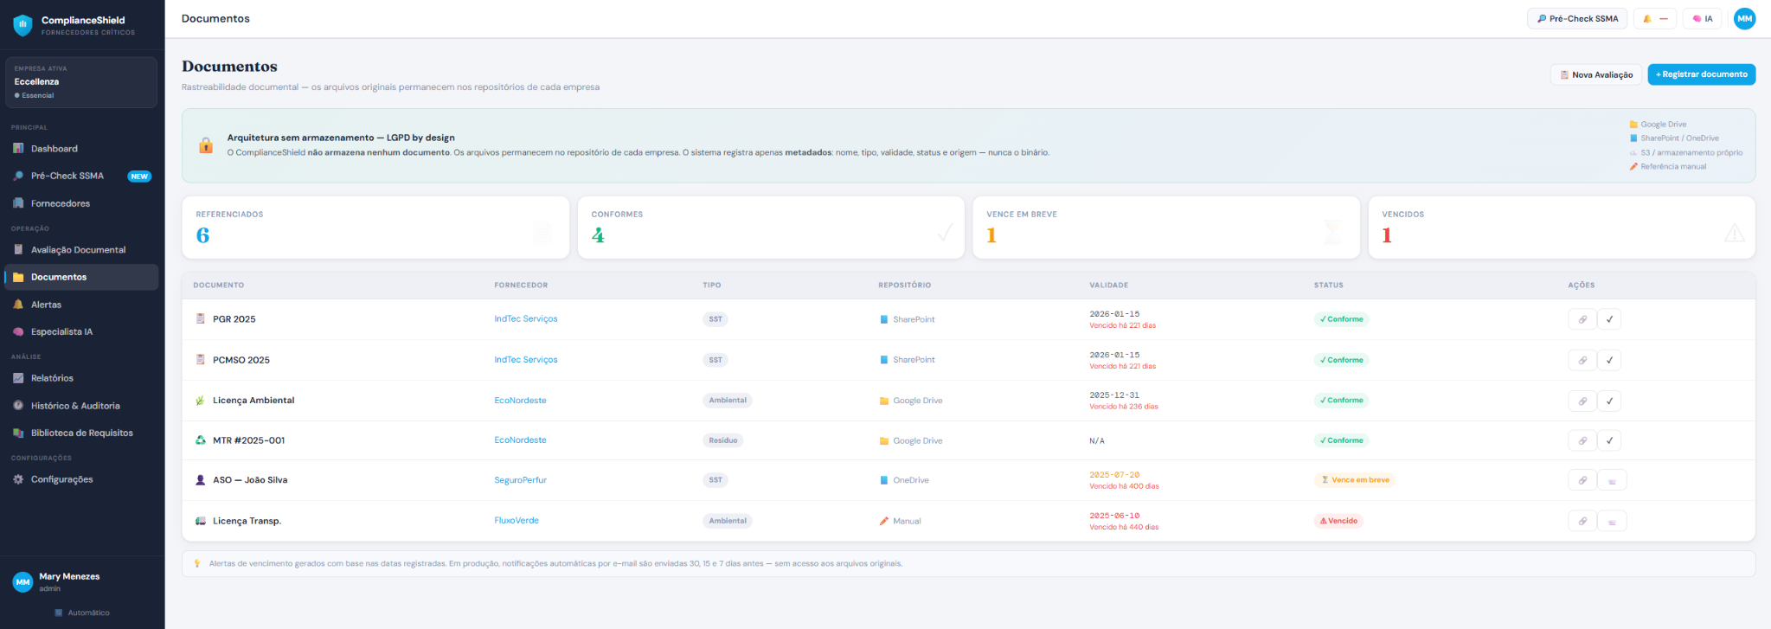Open the link icon for PCMSO 2025
Screen dimensions: 1771x629
(x=1582, y=360)
